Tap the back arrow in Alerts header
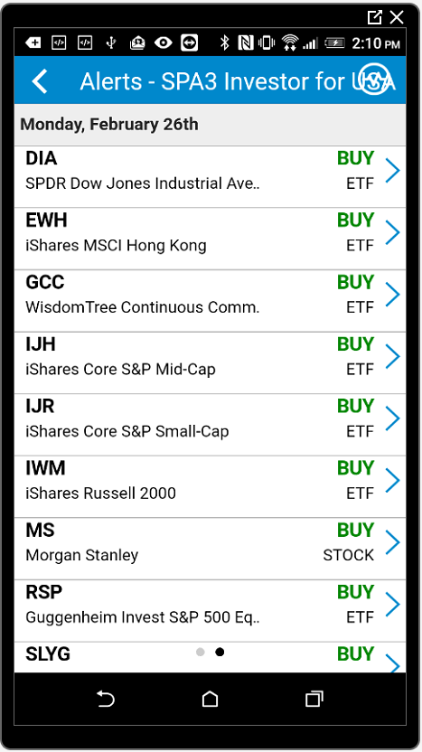Screen dimensions: 422x752 [x=40, y=81]
